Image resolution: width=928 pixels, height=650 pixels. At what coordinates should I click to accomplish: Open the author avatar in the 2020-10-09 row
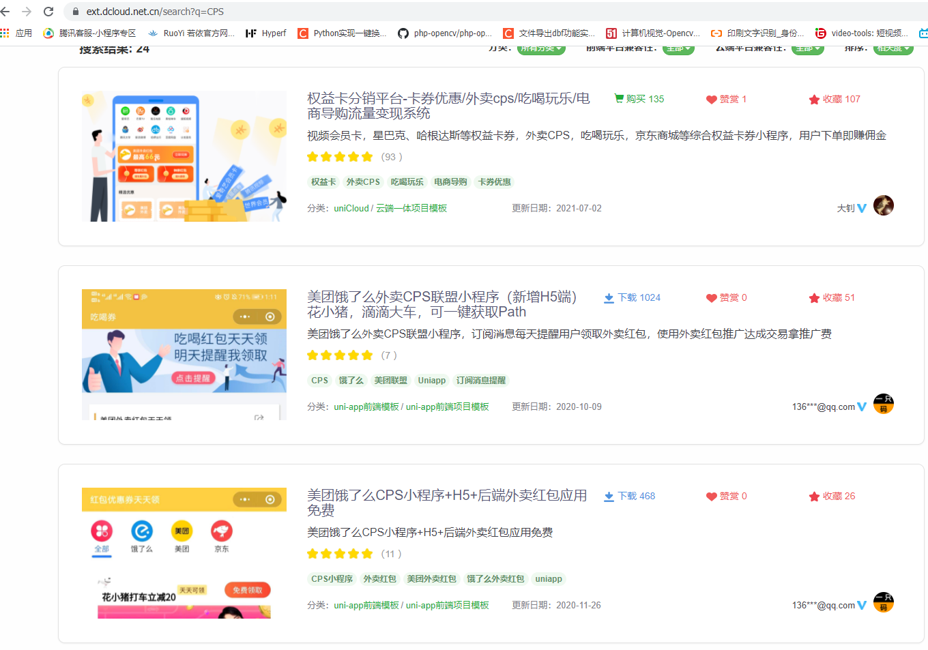(884, 404)
